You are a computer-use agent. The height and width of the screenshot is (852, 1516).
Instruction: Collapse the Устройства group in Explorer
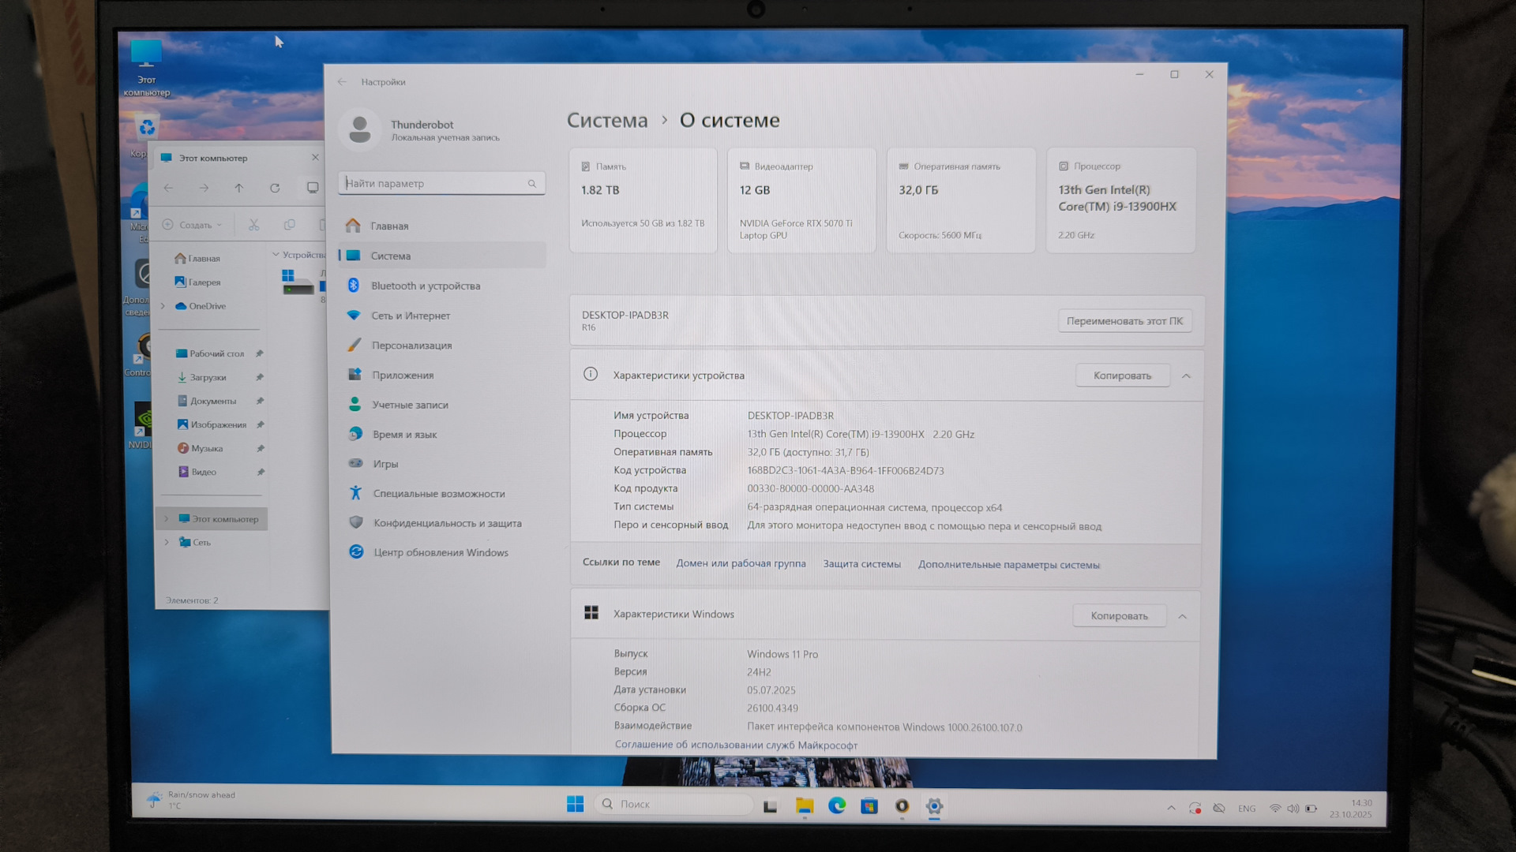(276, 254)
